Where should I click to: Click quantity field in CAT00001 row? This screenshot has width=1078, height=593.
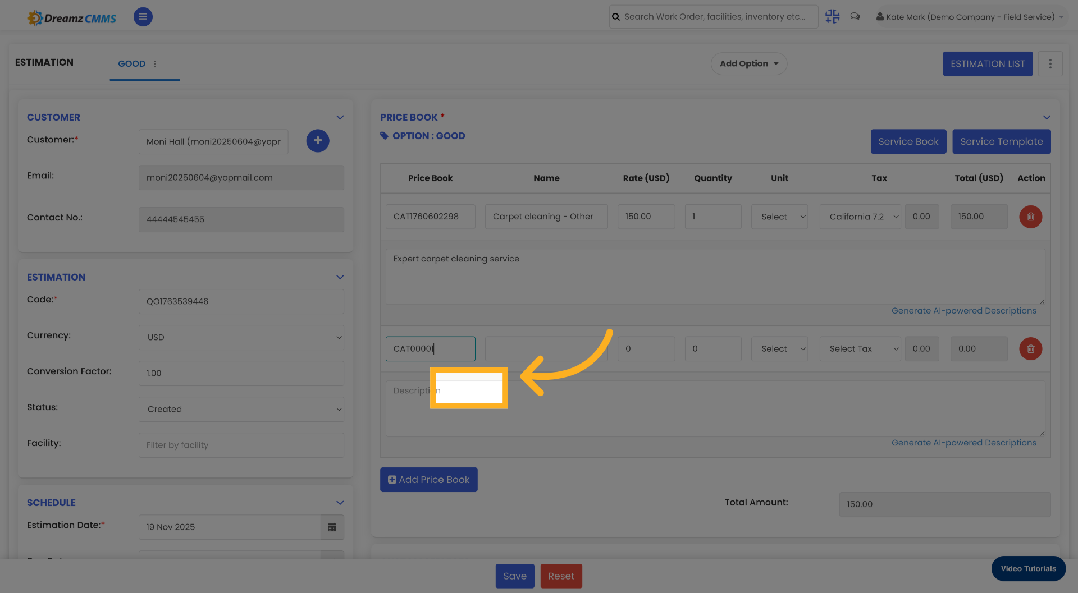[x=713, y=349]
